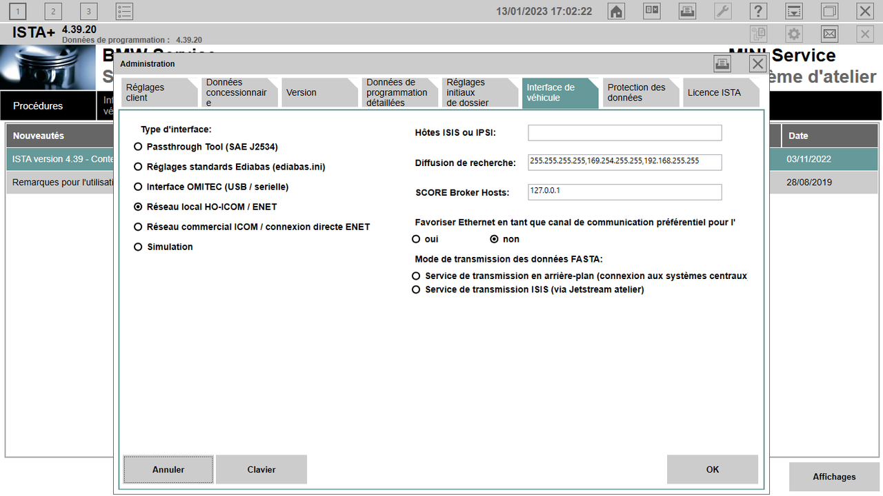Viewport: 883px width, 496px height.
Task: Open session slot 3 in top bar
Action: click(88, 11)
